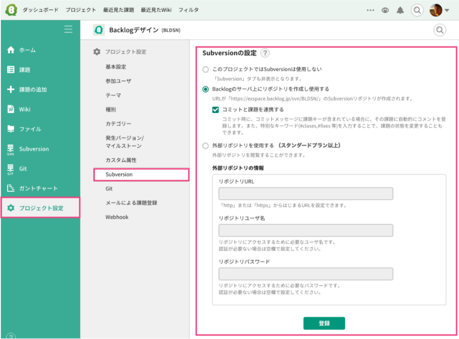Click the Backlogデザイン project icon
The width and height of the screenshot is (459, 339).
[x=99, y=30]
